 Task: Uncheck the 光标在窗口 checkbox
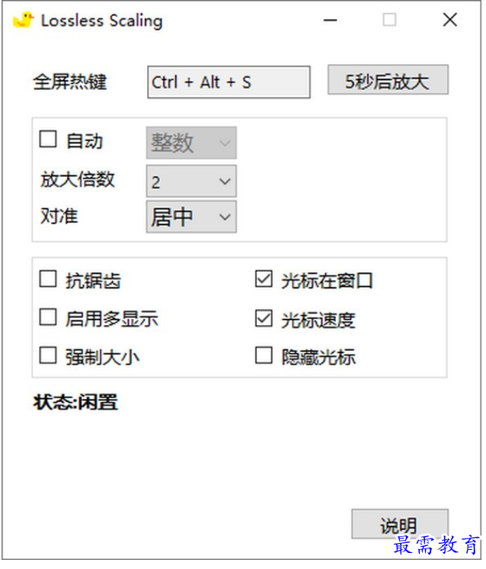tap(264, 280)
